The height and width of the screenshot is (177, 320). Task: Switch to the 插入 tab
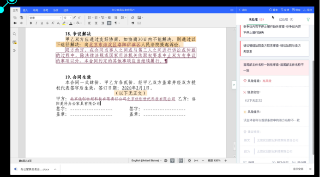tap(25, 10)
